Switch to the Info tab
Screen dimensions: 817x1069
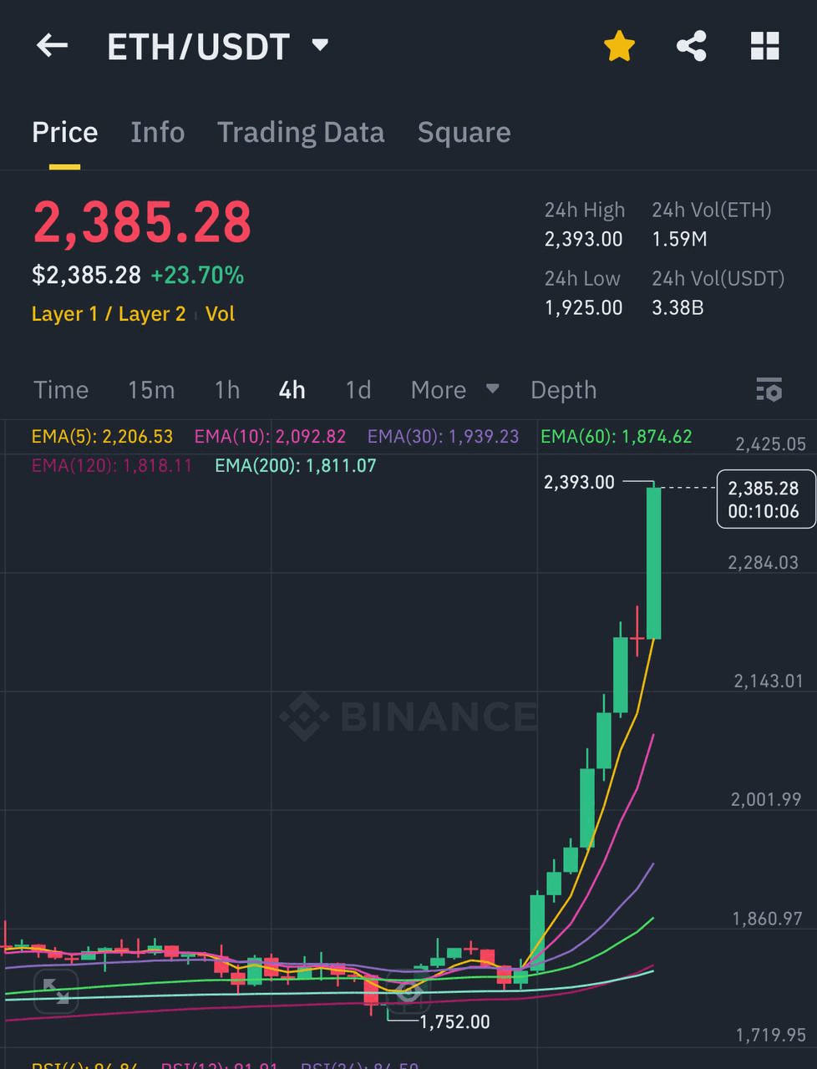pyautogui.click(x=158, y=132)
